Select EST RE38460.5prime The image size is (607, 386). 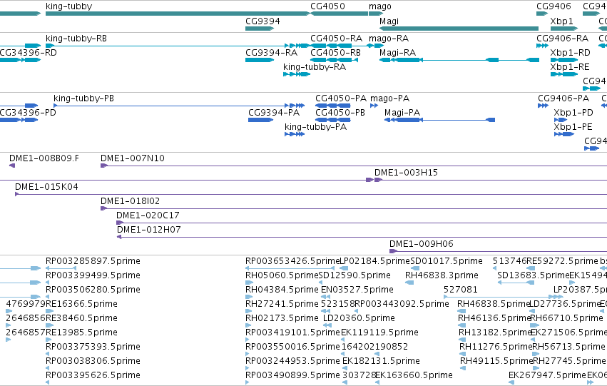click(82, 318)
